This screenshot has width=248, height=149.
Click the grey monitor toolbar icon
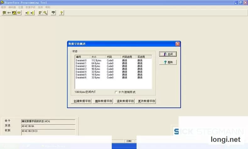(53, 13)
